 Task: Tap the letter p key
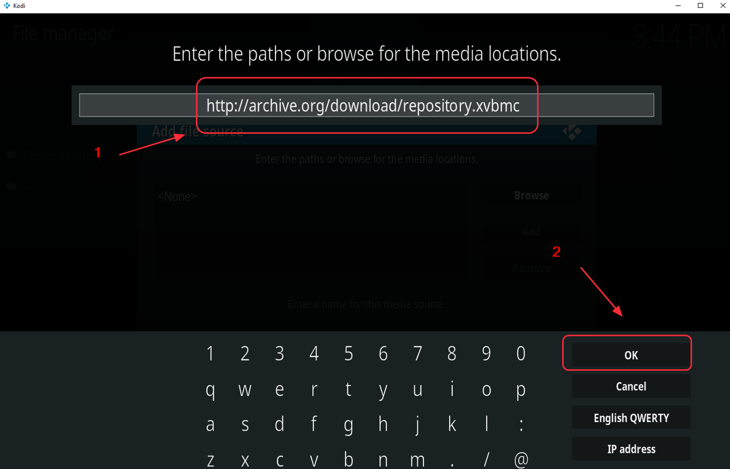tap(521, 389)
